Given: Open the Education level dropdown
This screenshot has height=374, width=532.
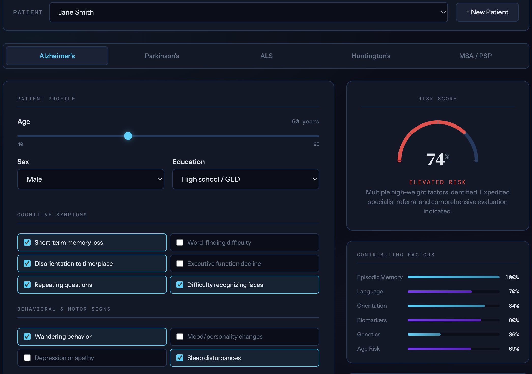Looking at the screenshot, I should coord(246,179).
